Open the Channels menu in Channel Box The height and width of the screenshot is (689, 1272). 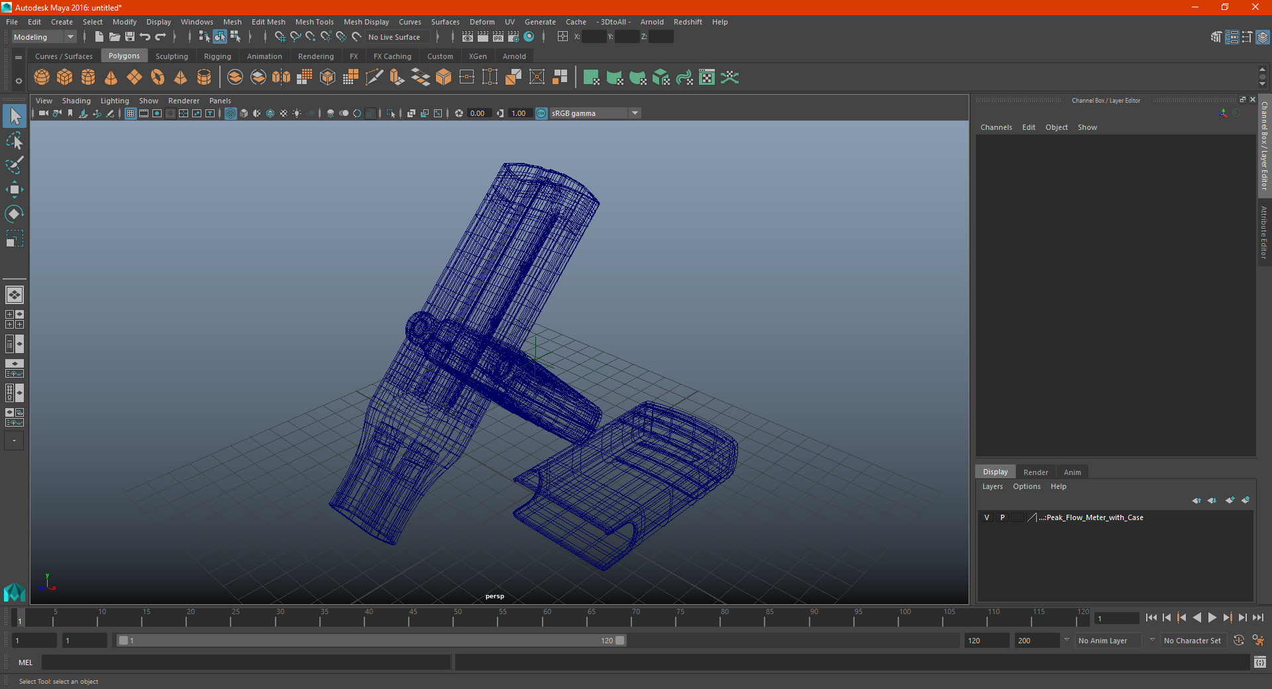pyautogui.click(x=996, y=127)
